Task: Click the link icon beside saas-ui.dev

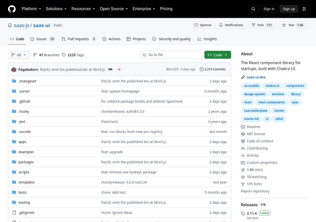Action: 243,77
